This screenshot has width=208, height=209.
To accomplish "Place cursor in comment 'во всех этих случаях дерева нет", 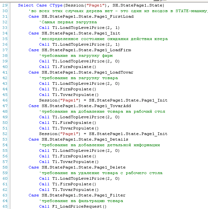I will pos(118,11).
